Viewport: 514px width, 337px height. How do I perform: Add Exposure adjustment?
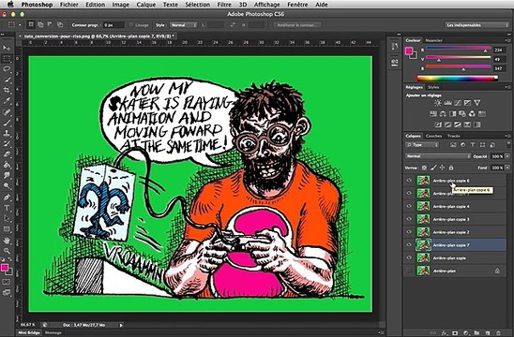point(467,103)
